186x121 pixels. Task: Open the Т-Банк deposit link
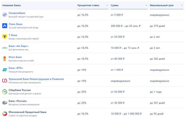(13, 35)
